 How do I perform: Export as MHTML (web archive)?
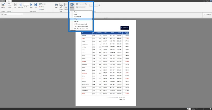81,24
